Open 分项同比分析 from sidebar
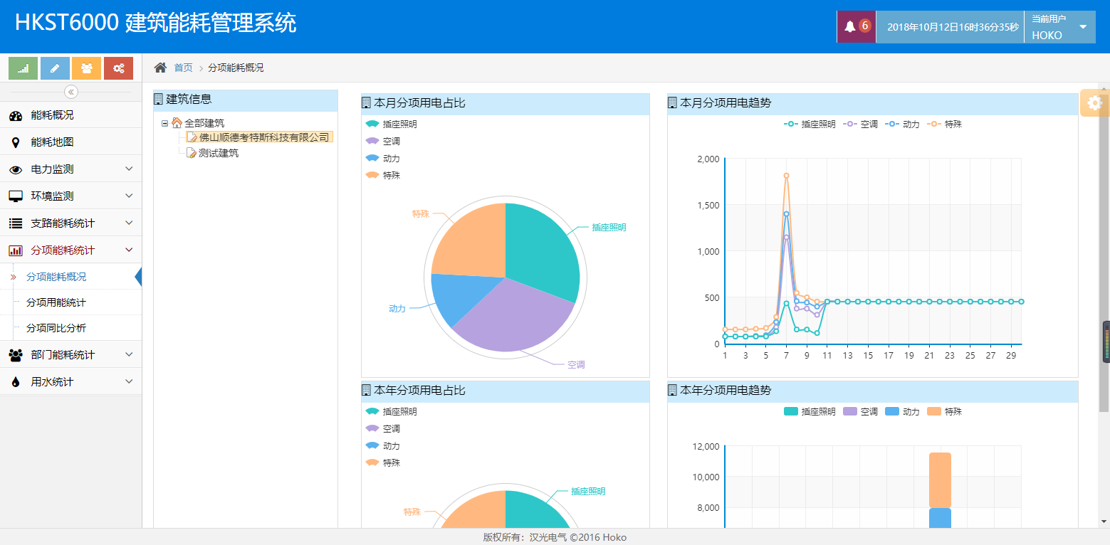This screenshot has height=545, width=1110. click(x=55, y=329)
